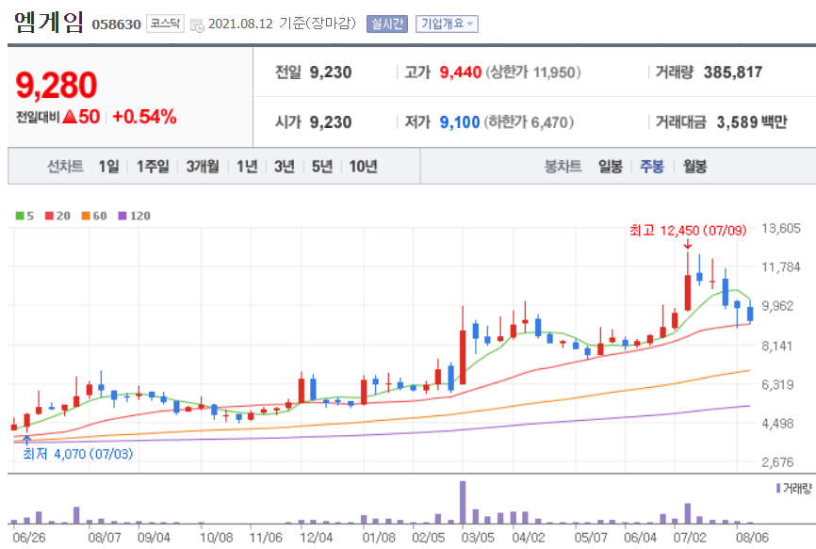Click the 08/06 date axis label
Screen dimensions: 816x549
752,537
